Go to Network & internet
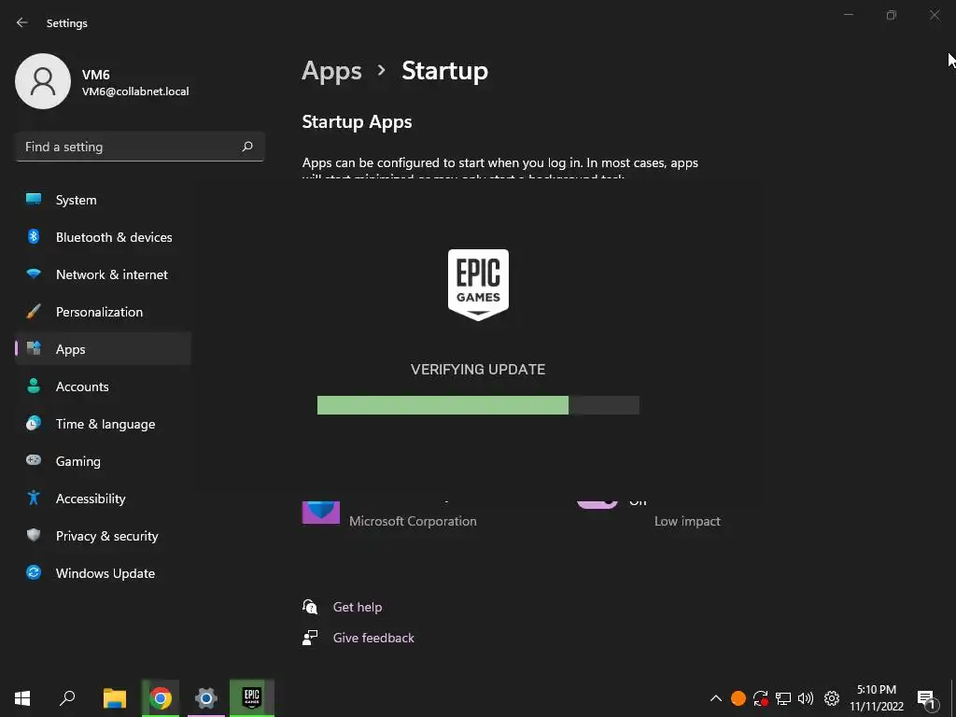This screenshot has width=956, height=717. (x=103, y=274)
